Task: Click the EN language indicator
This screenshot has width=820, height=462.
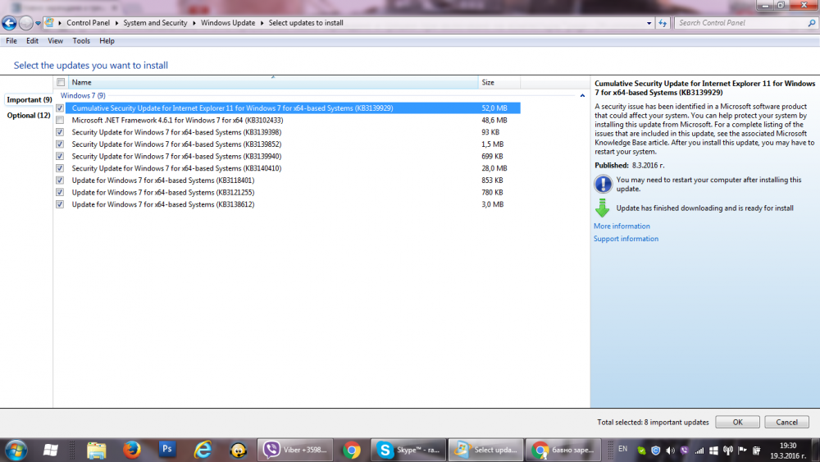Action: pyautogui.click(x=623, y=449)
